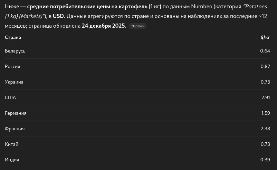Click the $/кг column header

pos(265,37)
